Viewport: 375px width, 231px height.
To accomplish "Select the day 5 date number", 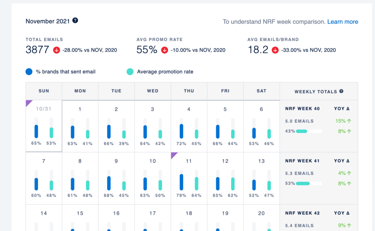I will 225,109.
